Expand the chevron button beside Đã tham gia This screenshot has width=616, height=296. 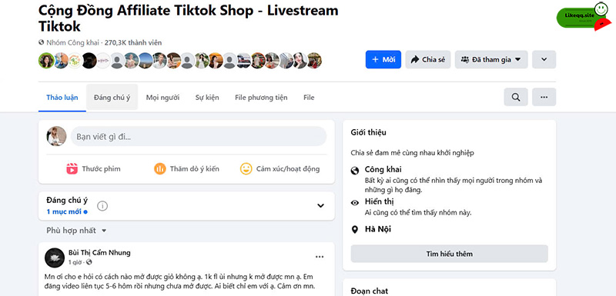pyautogui.click(x=544, y=60)
